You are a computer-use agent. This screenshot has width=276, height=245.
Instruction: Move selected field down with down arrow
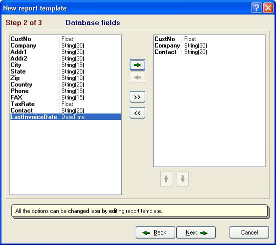(x=183, y=178)
